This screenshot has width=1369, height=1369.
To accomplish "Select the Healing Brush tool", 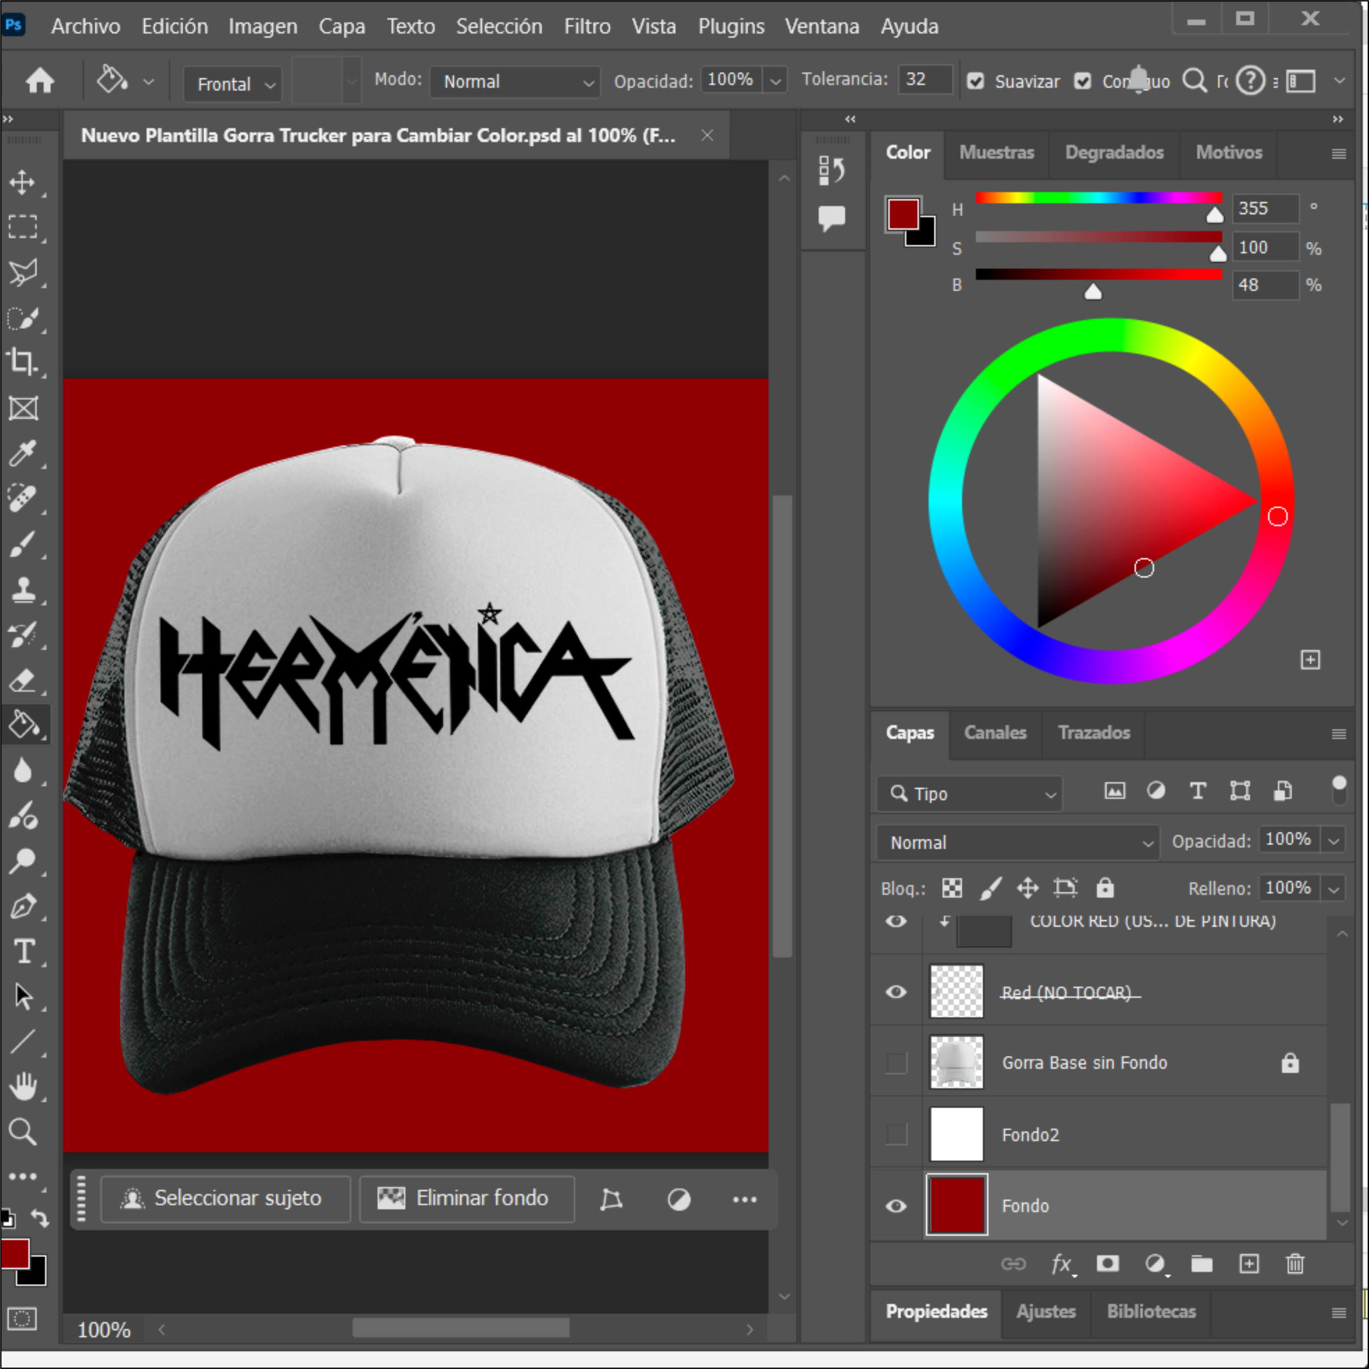I will [x=22, y=499].
